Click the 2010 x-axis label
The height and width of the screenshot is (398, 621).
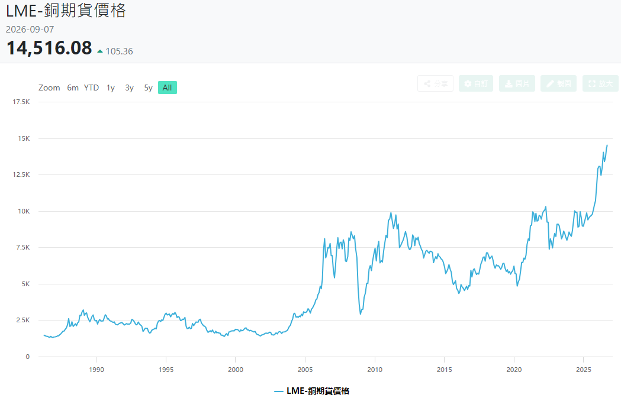pos(375,370)
